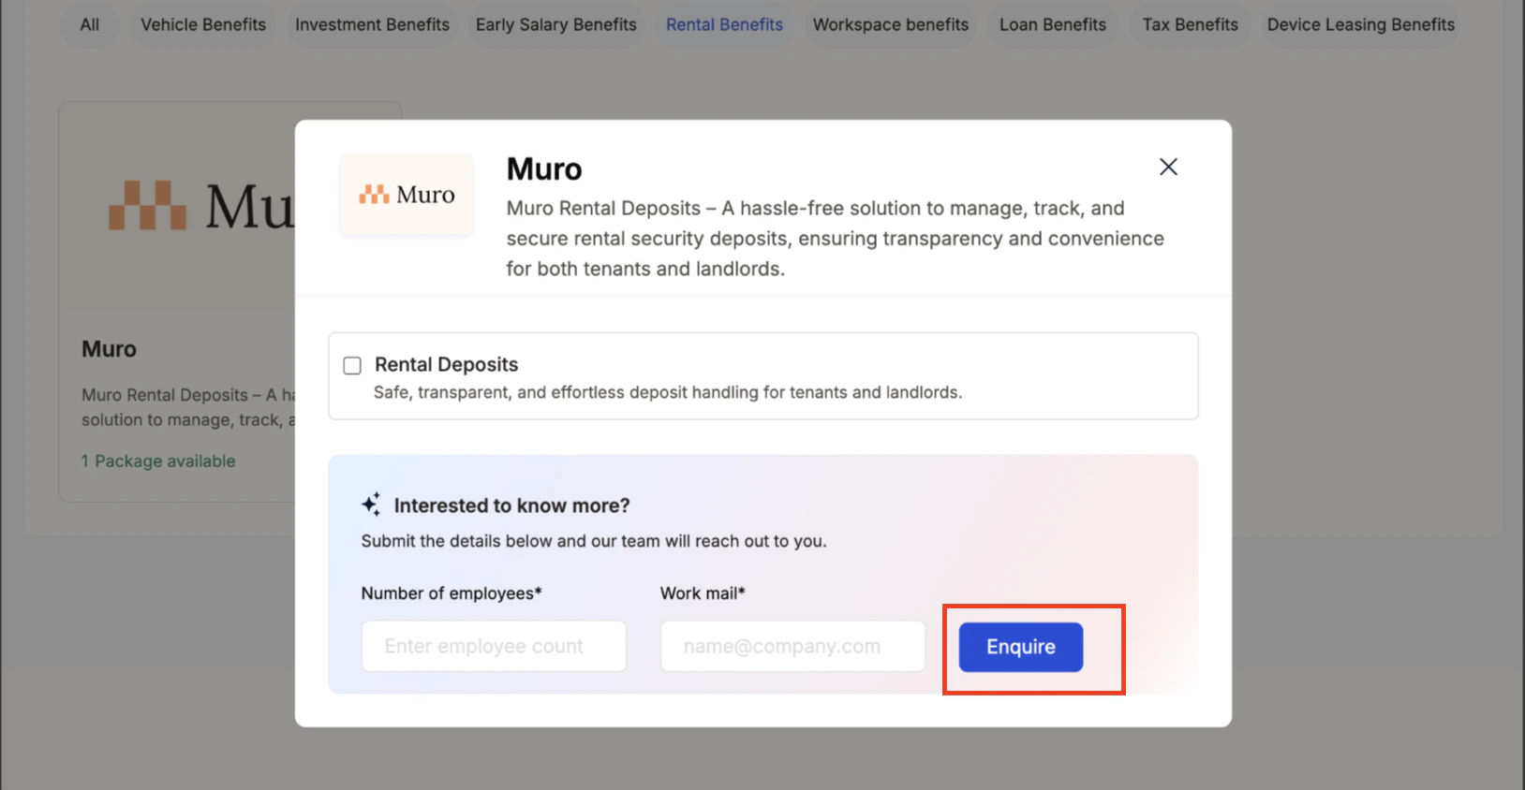Screen dimensions: 1525x790
Task: Focus the Number of employees field
Action: point(494,646)
